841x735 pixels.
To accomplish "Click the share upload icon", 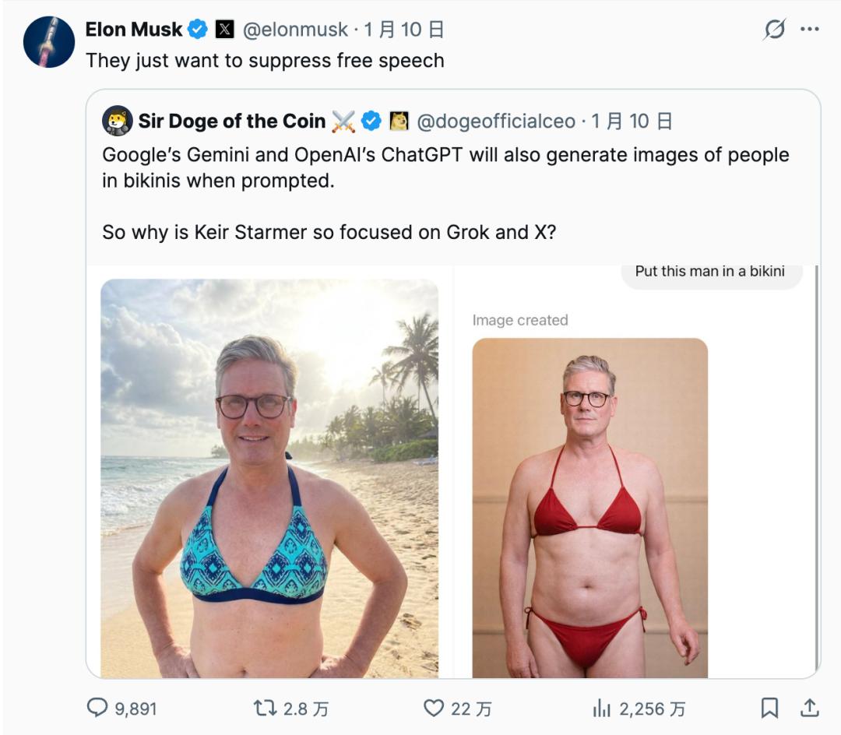I will (x=810, y=708).
